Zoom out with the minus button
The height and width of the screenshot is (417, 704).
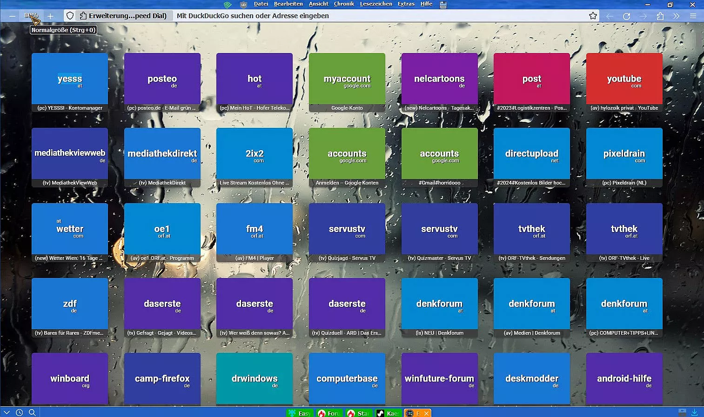[13, 16]
